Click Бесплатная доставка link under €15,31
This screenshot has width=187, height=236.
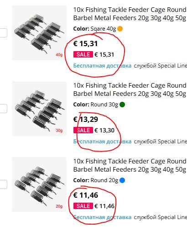pos(102,66)
